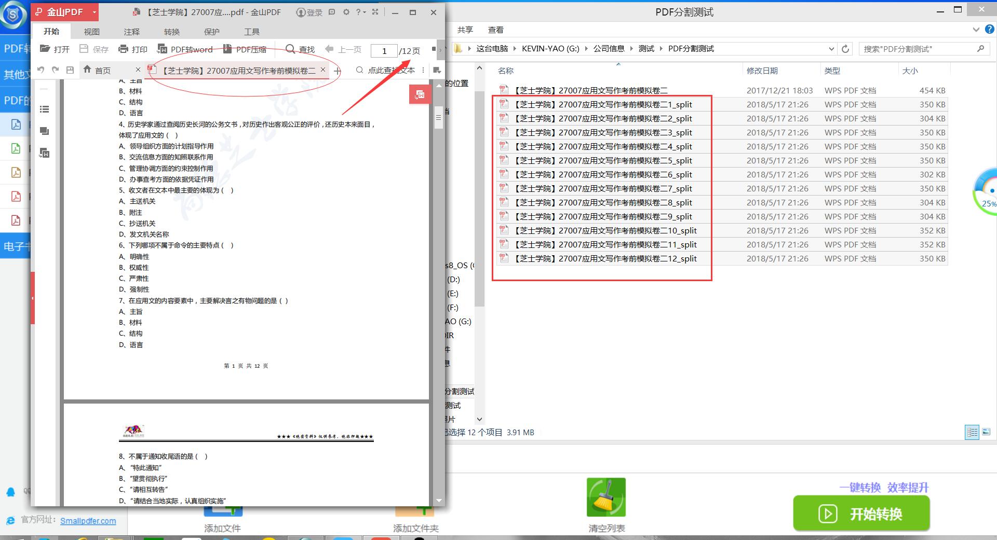Click the 登录 login button

click(x=309, y=12)
